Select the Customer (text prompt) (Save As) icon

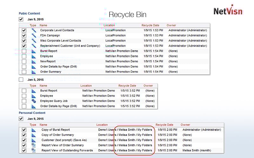pos(34,140)
